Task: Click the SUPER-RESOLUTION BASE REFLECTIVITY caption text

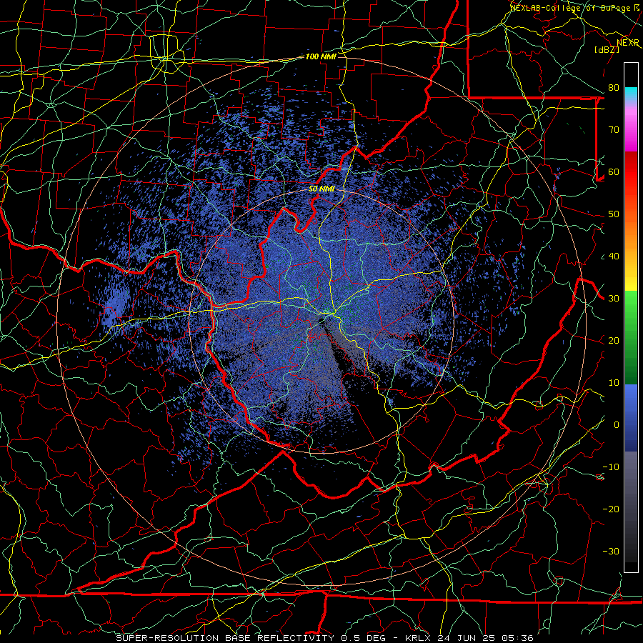Action: pyautogui.click(x=225, y=638)
